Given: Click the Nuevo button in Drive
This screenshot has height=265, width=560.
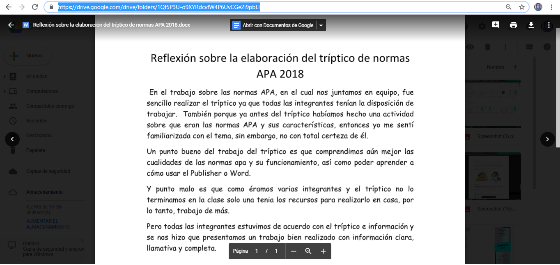Looking at the screenshot, I should (x=28, y=56).
